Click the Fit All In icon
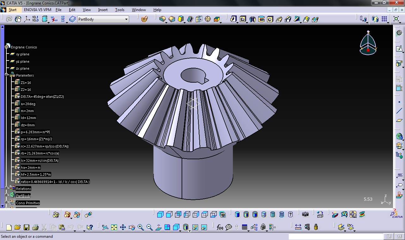The image size is (405, 240). (114, 227)
